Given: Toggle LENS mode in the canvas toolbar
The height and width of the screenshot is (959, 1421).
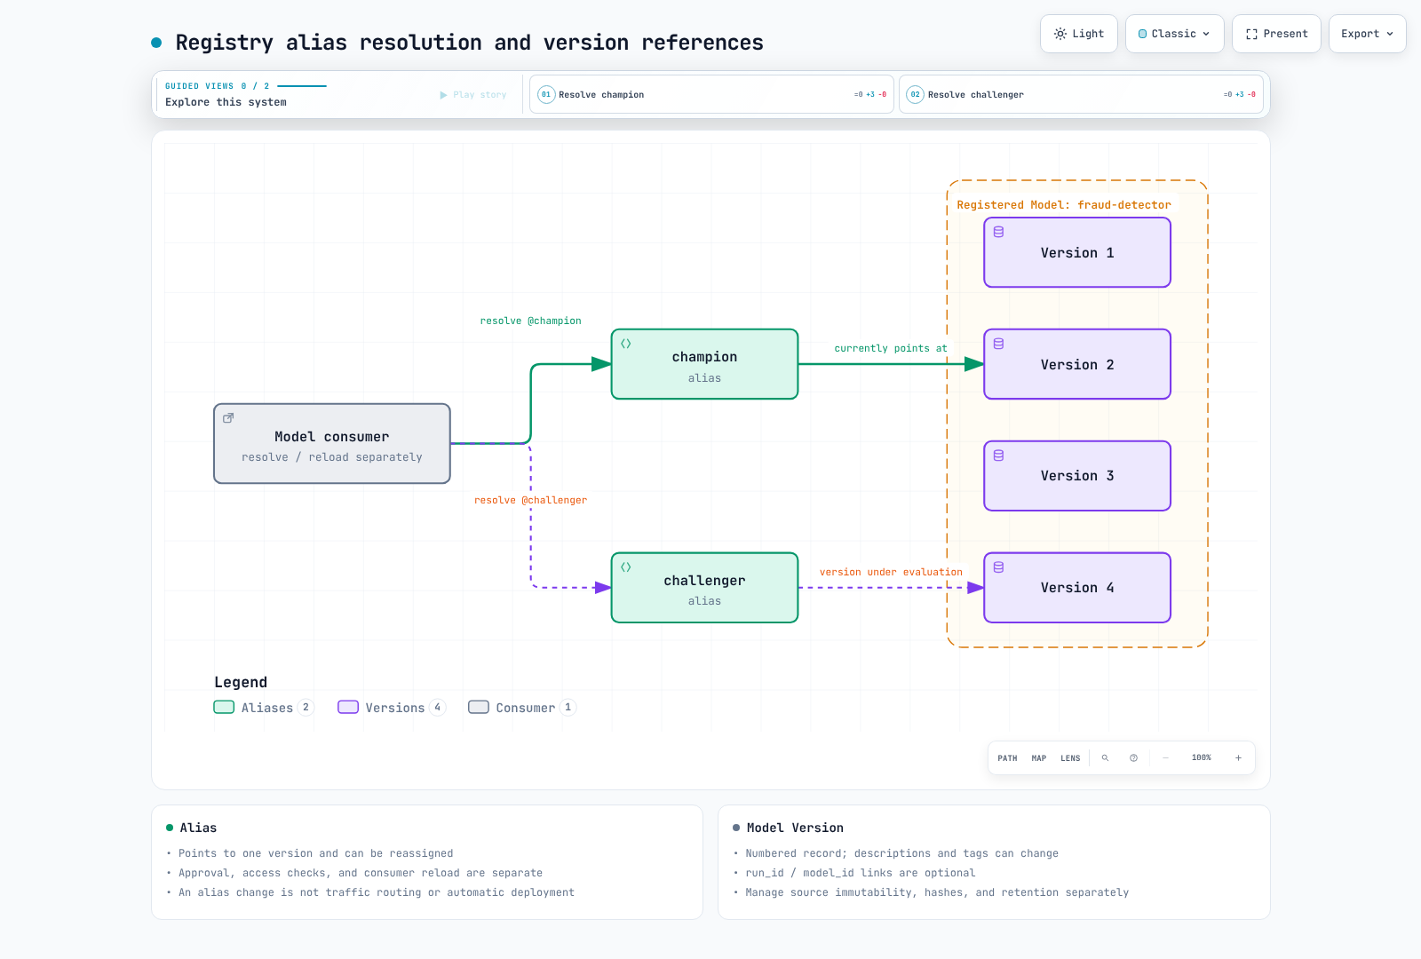Looking at the screenshot, I should click(x=1070, y=758).
